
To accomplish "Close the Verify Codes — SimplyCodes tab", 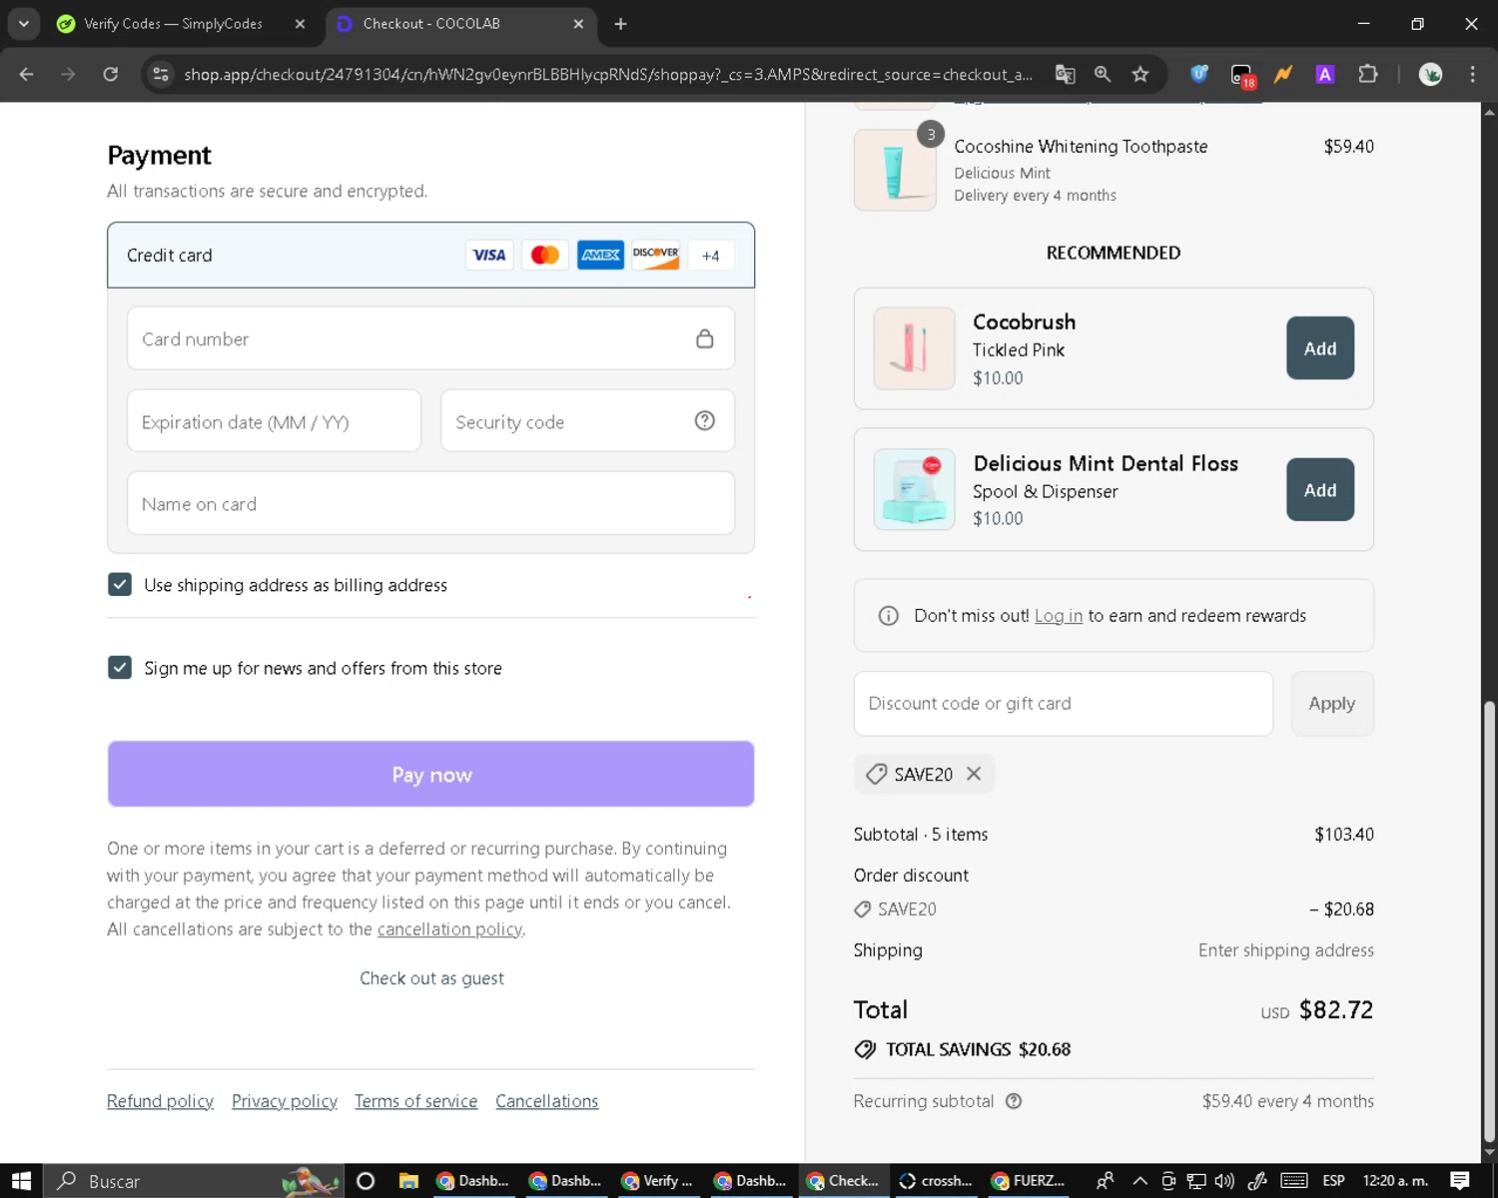I will click(301, 24).
